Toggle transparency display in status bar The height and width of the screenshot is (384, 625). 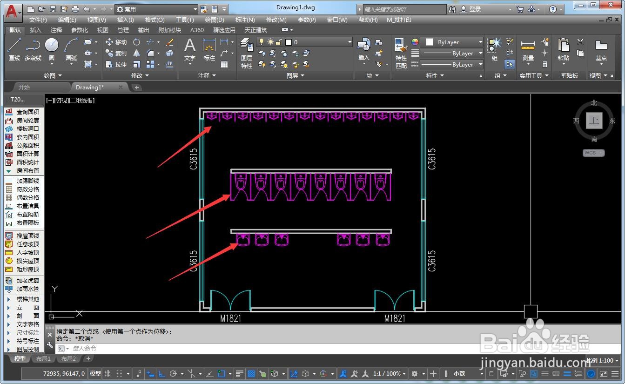251,373
